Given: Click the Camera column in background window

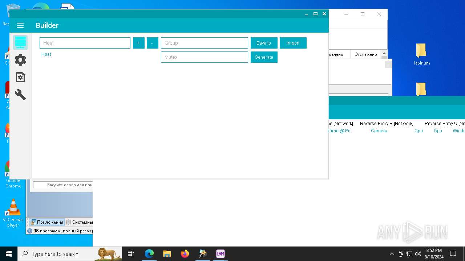Looking at the screenshot, I should click(379, 131).
